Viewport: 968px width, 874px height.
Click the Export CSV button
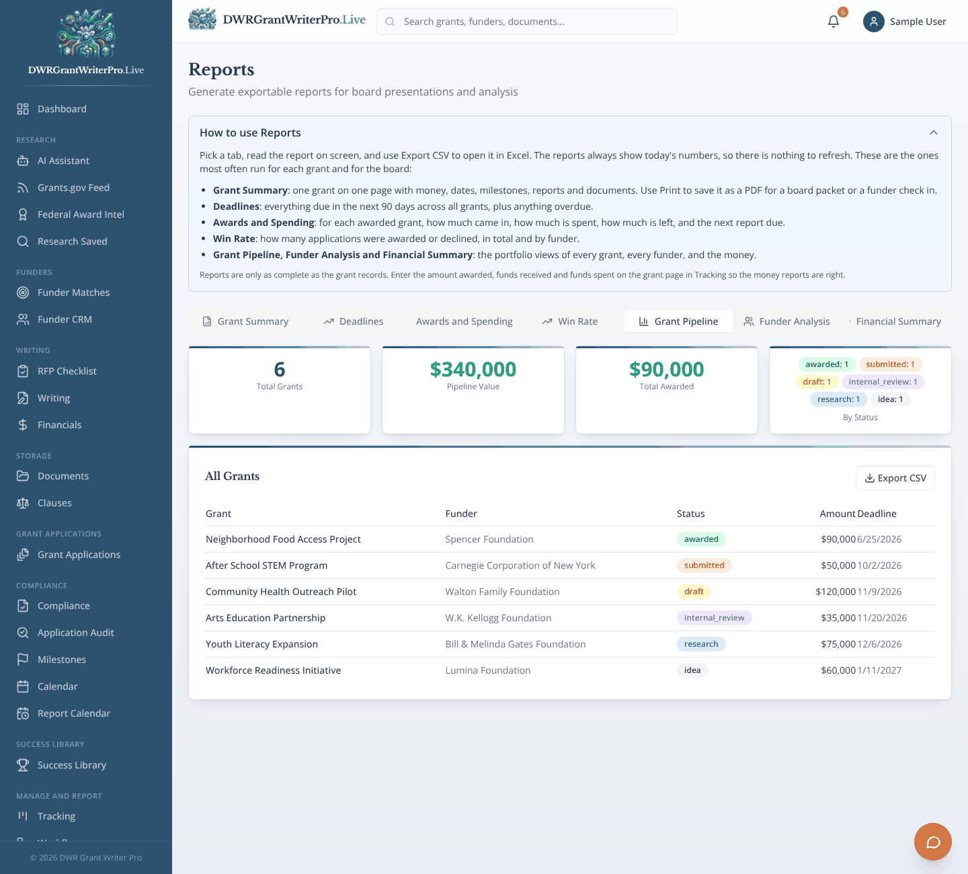[x=895, y=478]
